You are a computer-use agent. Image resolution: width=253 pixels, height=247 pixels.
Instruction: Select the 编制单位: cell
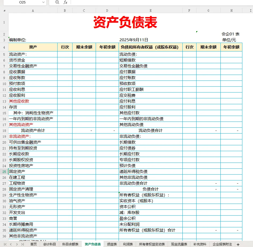point(33,40)
